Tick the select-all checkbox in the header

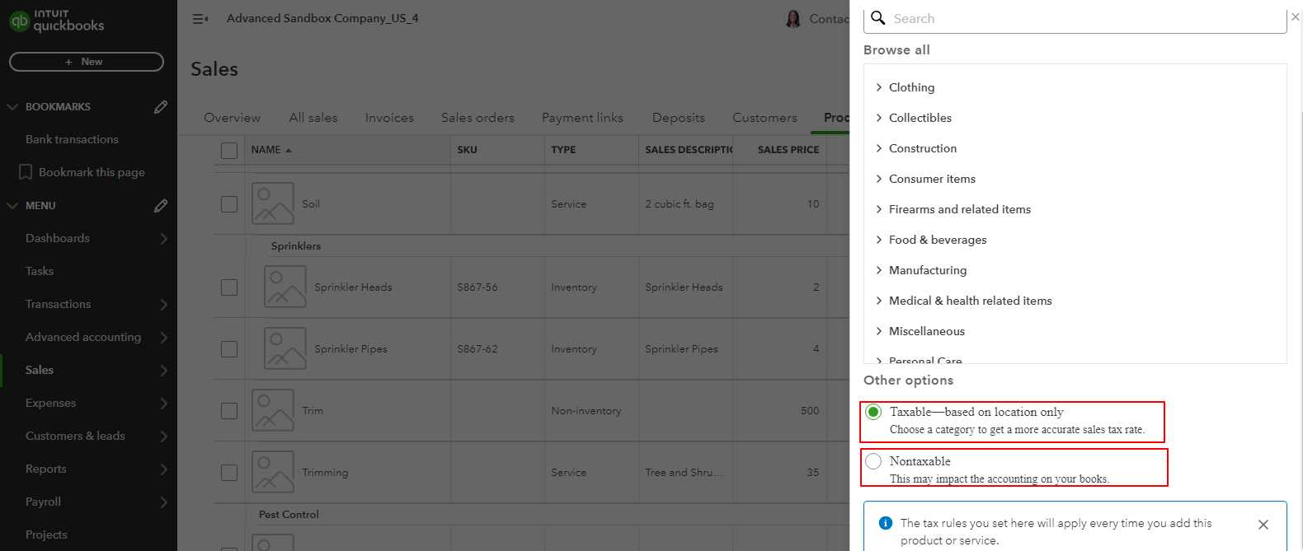(229, 150)
